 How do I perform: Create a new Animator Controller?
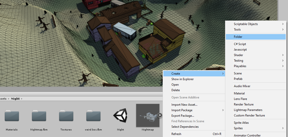(x=256, y=135)
